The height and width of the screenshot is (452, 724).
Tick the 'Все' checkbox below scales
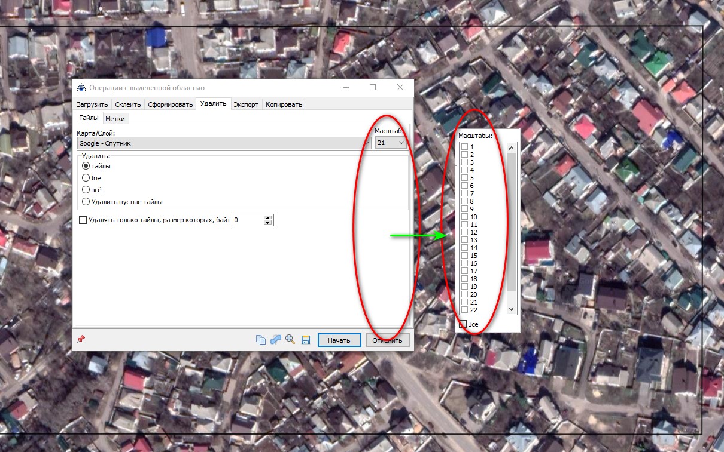point(463,324)
